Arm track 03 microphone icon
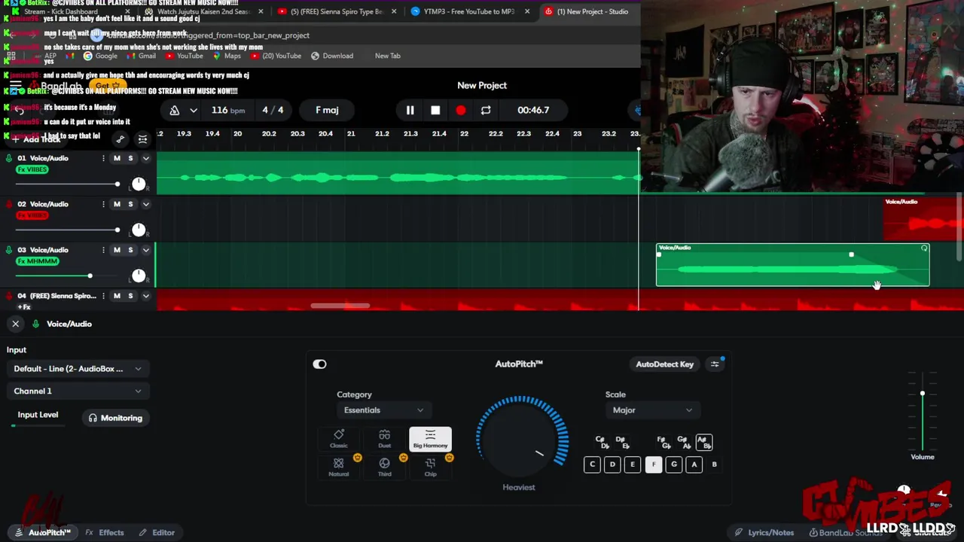This screenshot has height=542, width=964. pyautogui.click(x=9, y=250)
